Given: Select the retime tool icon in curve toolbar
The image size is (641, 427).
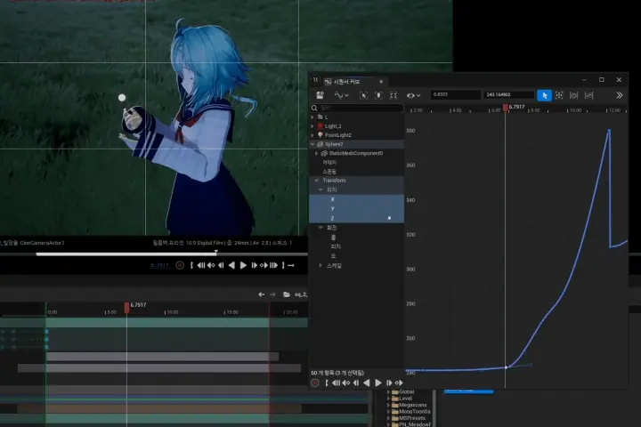Looking at the screenshot, I should pos(574,95).
